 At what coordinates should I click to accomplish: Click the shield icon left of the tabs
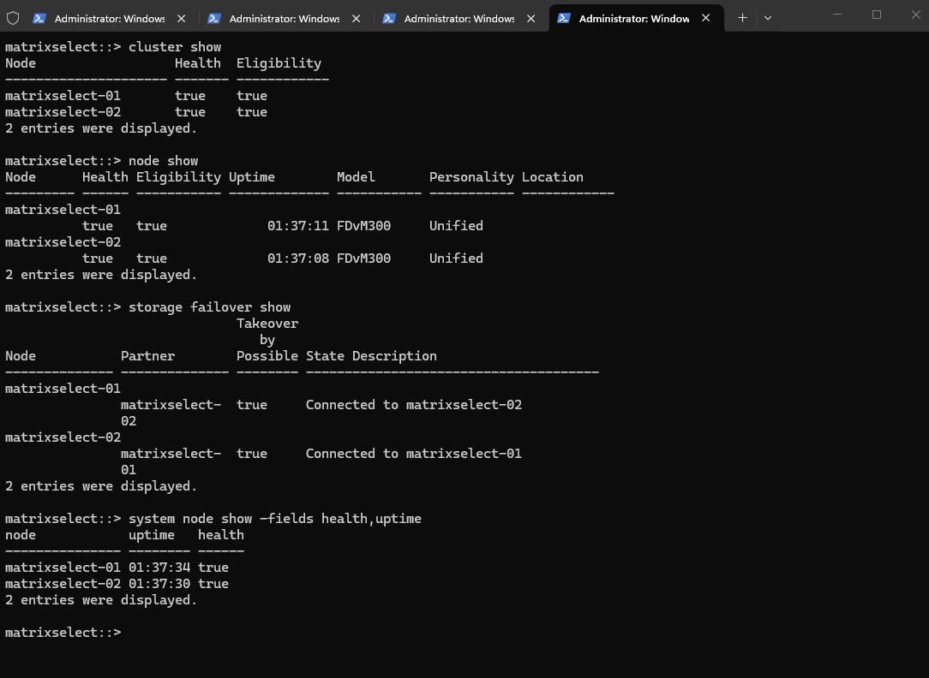click(x=13, y=18)
